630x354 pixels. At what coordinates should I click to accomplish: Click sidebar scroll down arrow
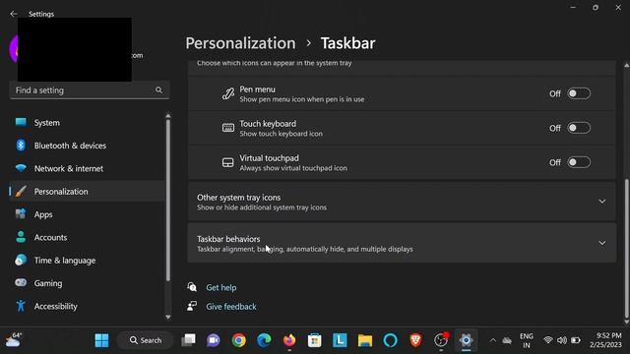tap(168, 317)
